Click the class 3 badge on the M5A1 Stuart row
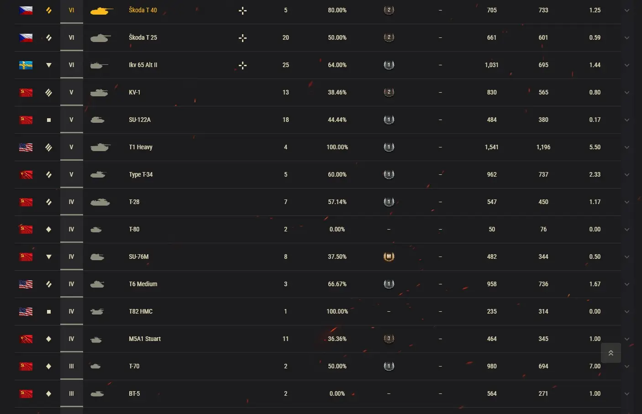Screen dimensions: 642x414 [389, 339]
